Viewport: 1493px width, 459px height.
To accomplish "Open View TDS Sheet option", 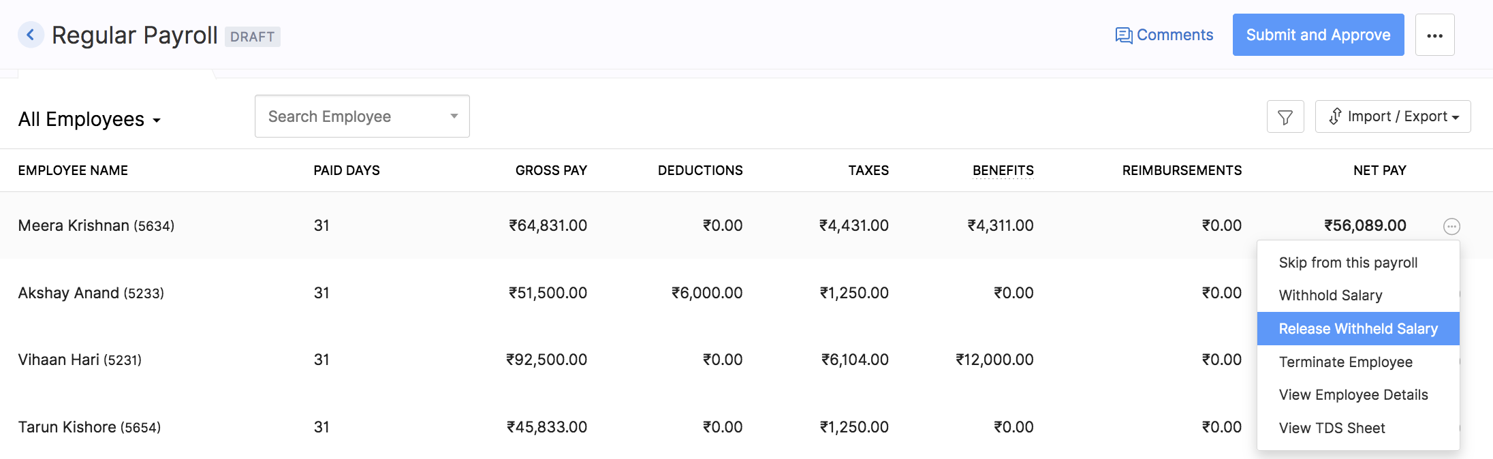I will tap(1332, 428).
